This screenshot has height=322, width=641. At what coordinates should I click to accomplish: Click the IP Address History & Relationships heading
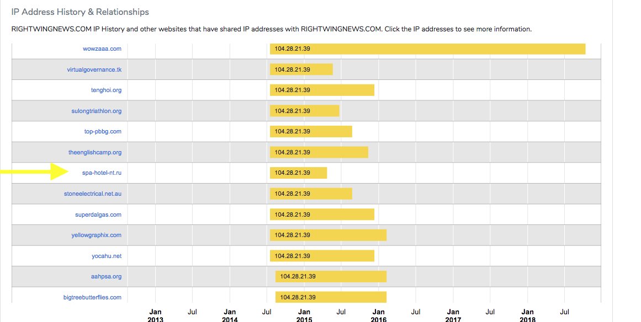[80, 12]
